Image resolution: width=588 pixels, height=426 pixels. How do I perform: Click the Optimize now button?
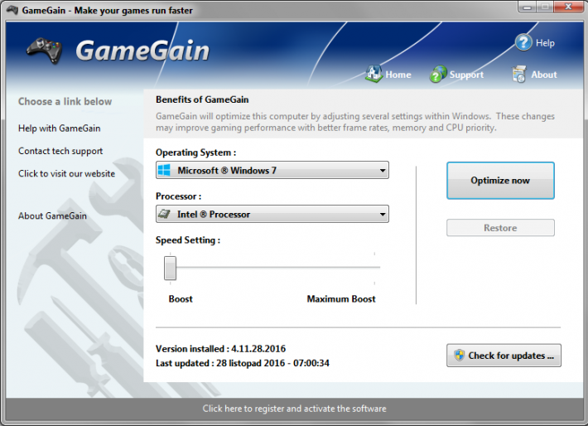[x=500, y=181]
